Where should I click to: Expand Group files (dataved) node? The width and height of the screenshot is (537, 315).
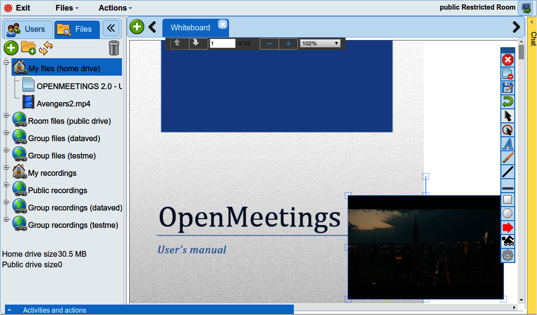6,133
